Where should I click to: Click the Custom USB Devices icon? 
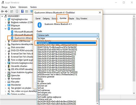coord(9,41)
